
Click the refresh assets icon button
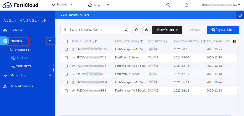(x=136, y=30)
